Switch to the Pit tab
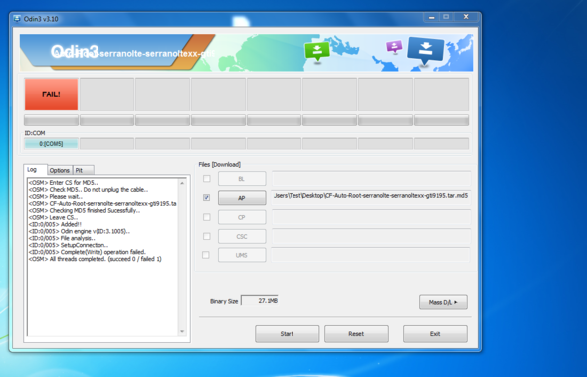The image size is (587, 377). click(x=84, y=170)
